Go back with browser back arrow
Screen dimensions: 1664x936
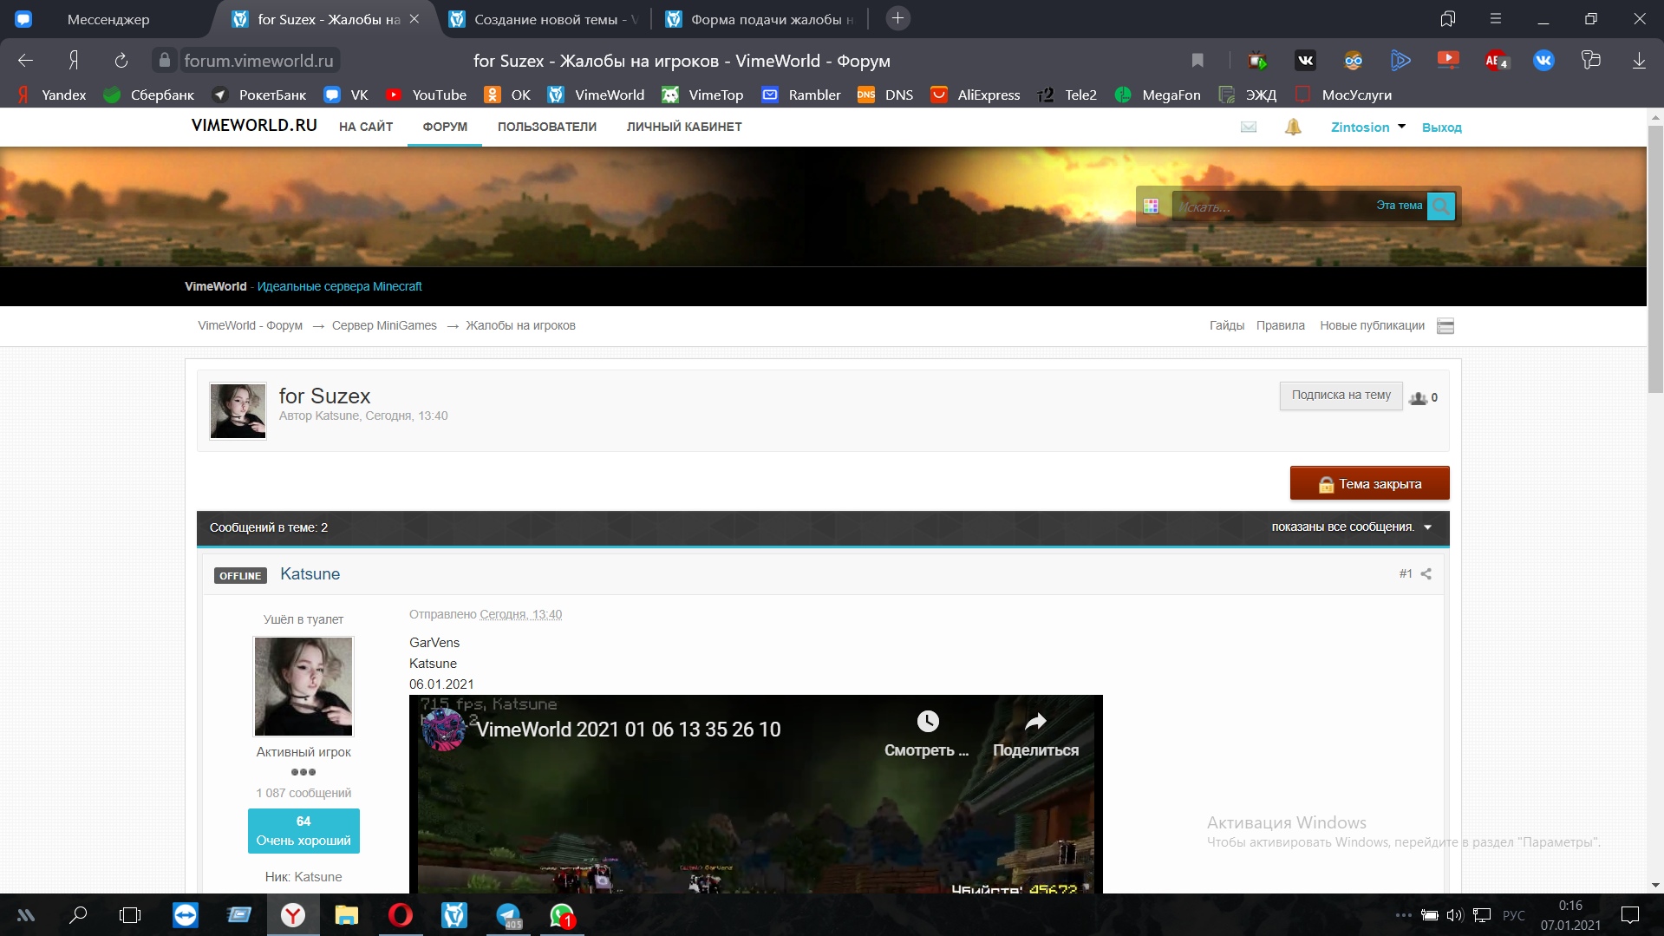click(25, 61)
